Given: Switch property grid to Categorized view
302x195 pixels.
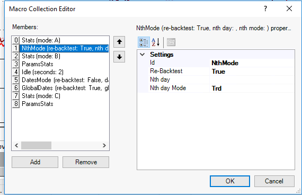Looking at the screenshot, I should (x=144, y=42).
